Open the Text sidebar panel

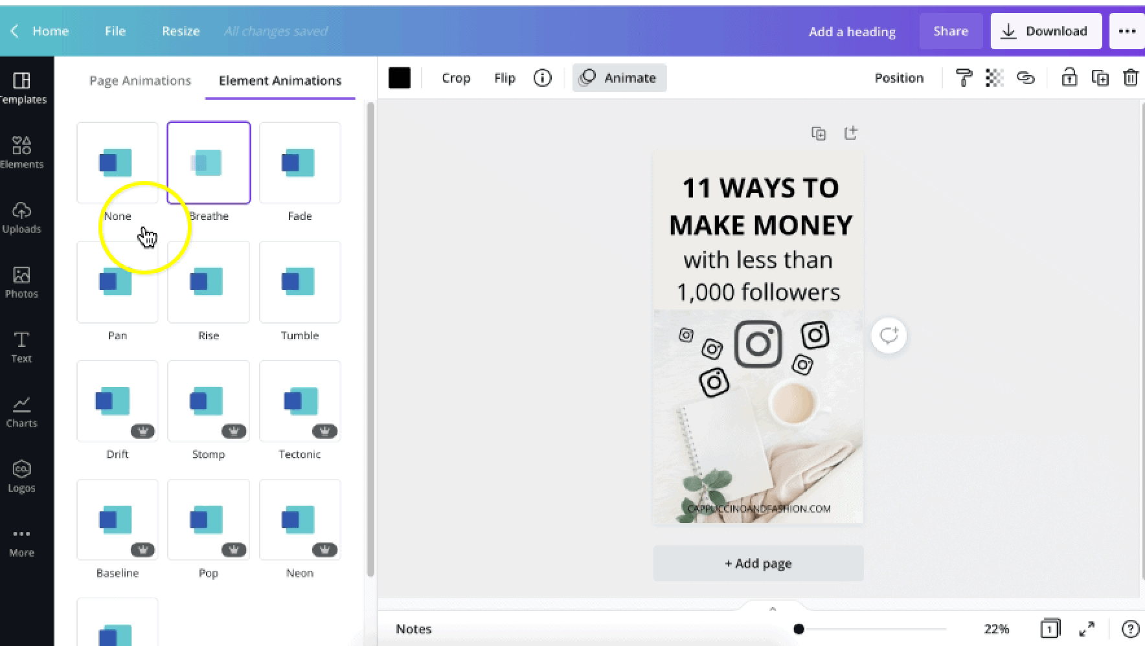[21, 347]
